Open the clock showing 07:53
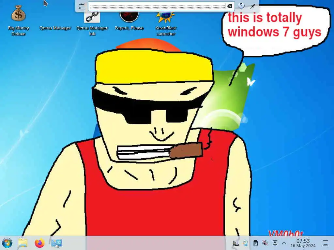The width and height of the screenshot is (334, 250). tap(303, 241)
